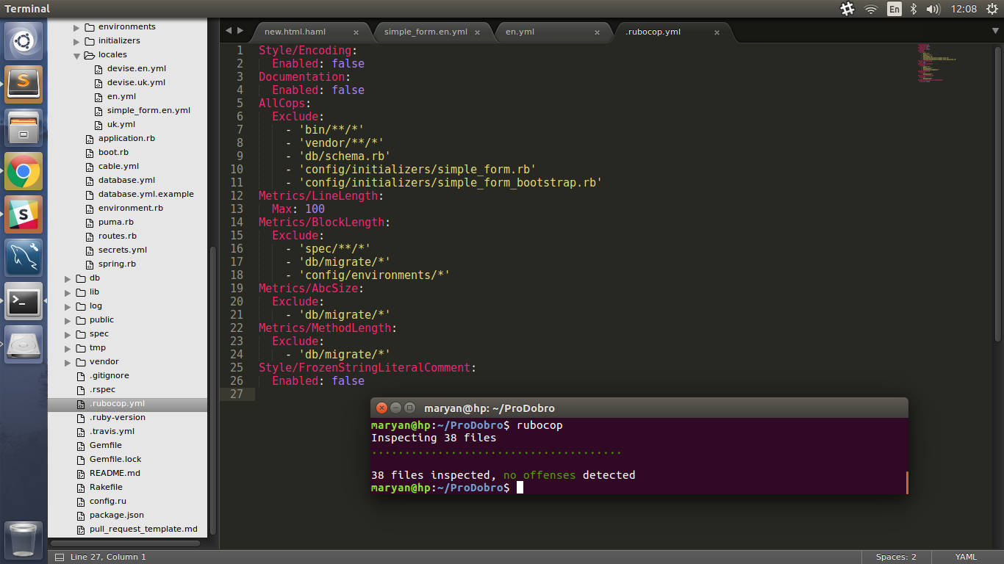Open Bluetooth indicator menu
The image size is (1004, 564).
(x=914, y=9)
